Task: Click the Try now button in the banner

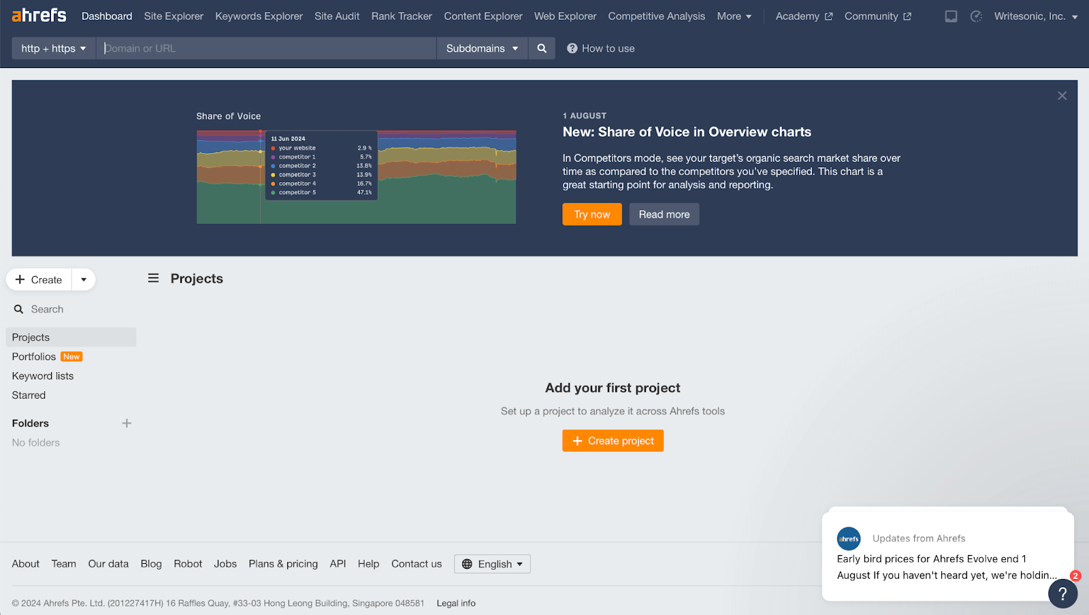Action: point(591,214)
